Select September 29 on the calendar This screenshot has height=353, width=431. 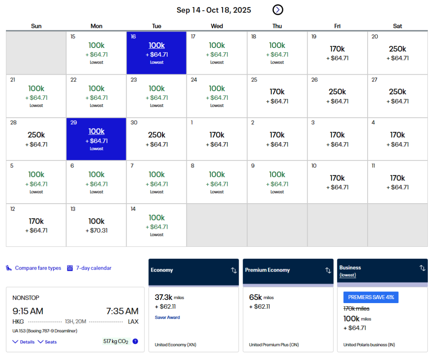(x=96, y=139)
